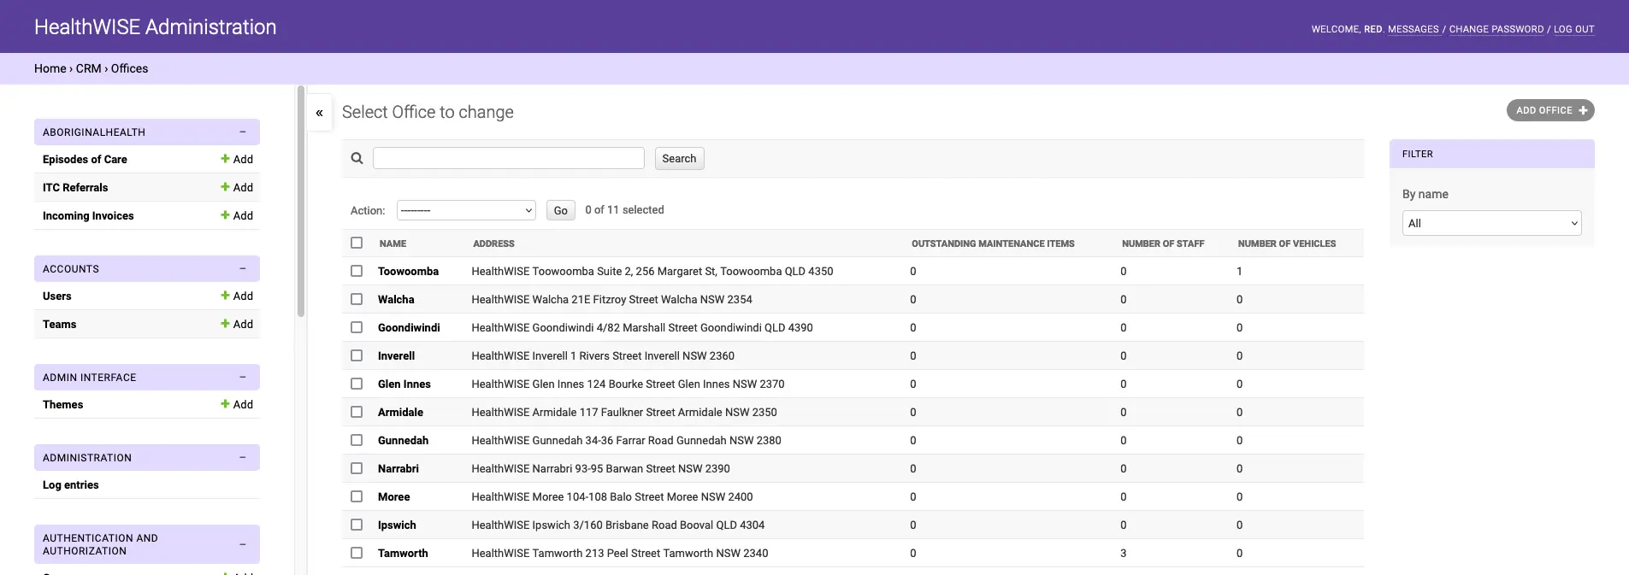Collapse the Accounts sidebar section
This screenshot has width=1629, height=575.
pos(243,268)
